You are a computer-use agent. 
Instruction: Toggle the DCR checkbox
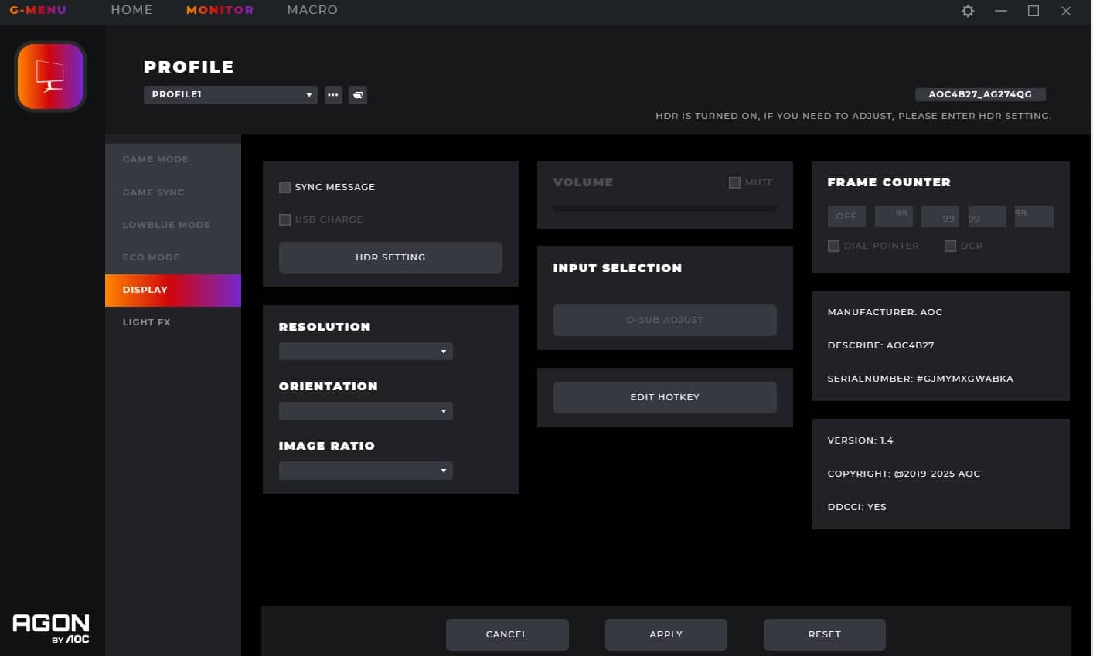(x=950, y=246)
